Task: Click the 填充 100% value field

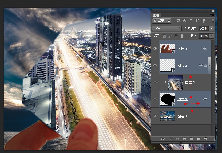Action: tap(204, 36)
